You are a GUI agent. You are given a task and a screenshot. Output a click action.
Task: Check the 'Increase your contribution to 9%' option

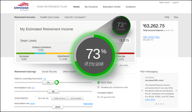click(x=98, y=87)
